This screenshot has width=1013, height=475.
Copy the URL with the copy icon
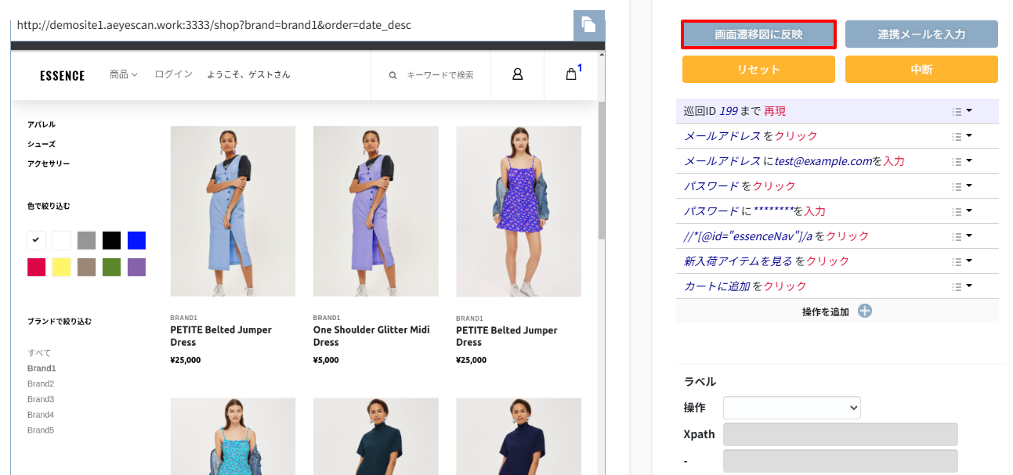(x=588, y=25)
